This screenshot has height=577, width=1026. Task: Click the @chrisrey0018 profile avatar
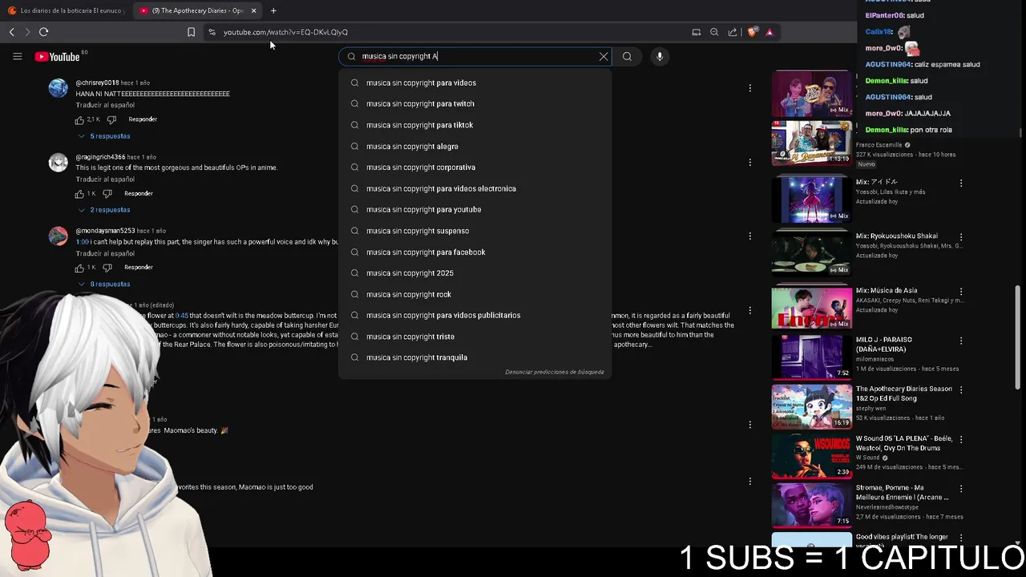pos(58,88)
